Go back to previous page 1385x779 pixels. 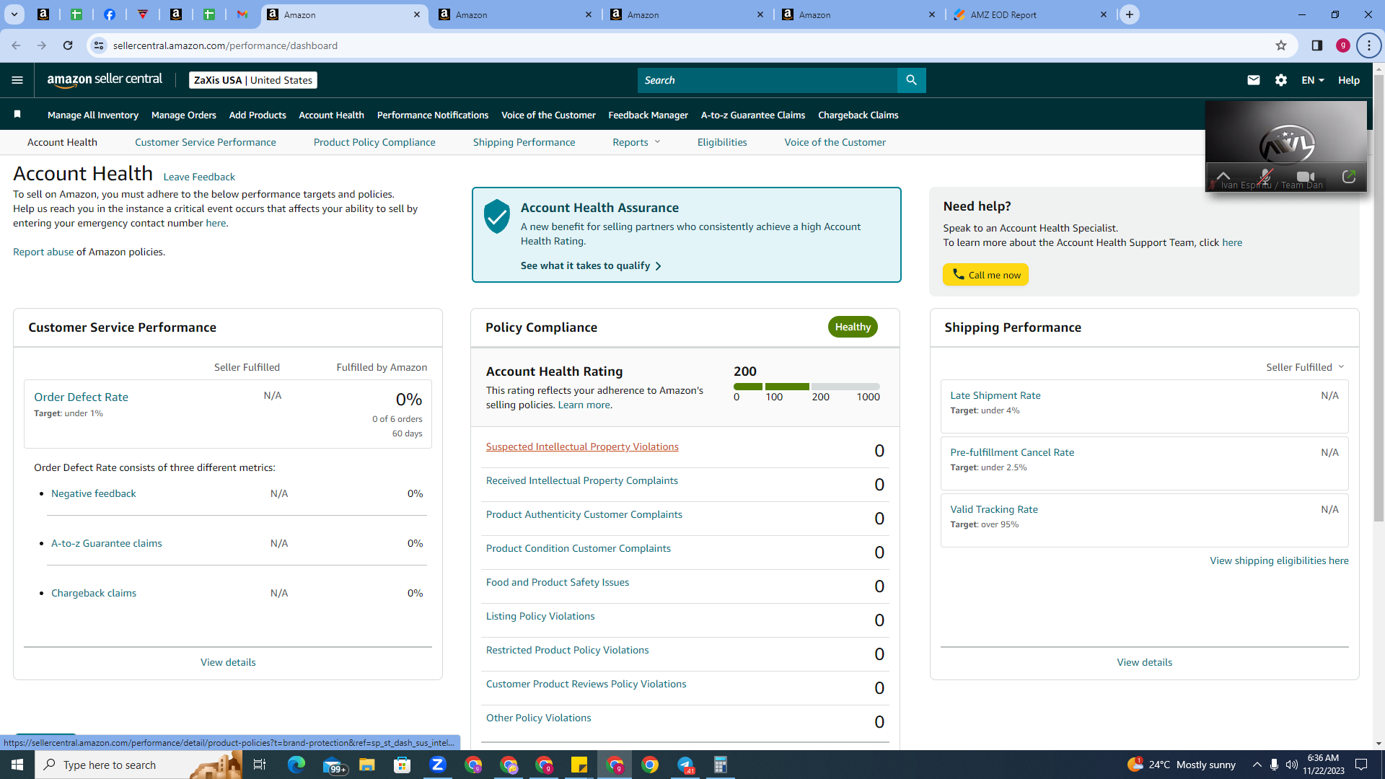coord(16,45)
